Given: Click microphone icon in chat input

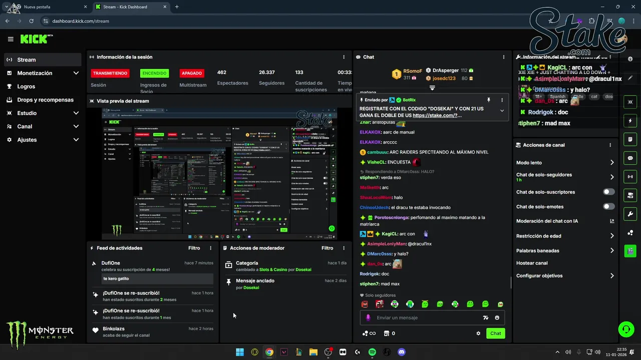Looking at the screenshot, I should 368,317.
